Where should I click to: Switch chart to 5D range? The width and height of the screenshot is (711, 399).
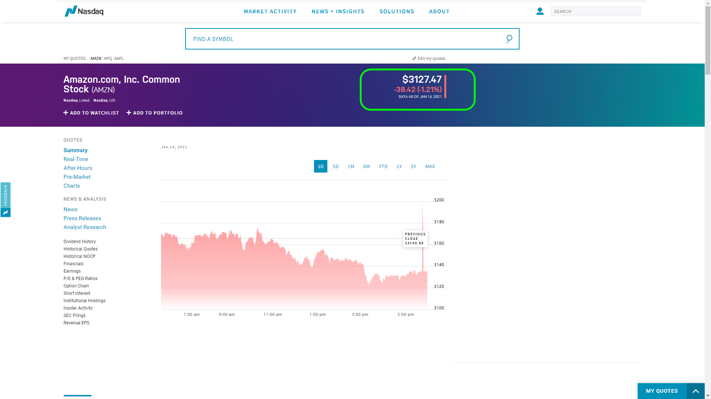pyautogui.click(x=336, y=167)
